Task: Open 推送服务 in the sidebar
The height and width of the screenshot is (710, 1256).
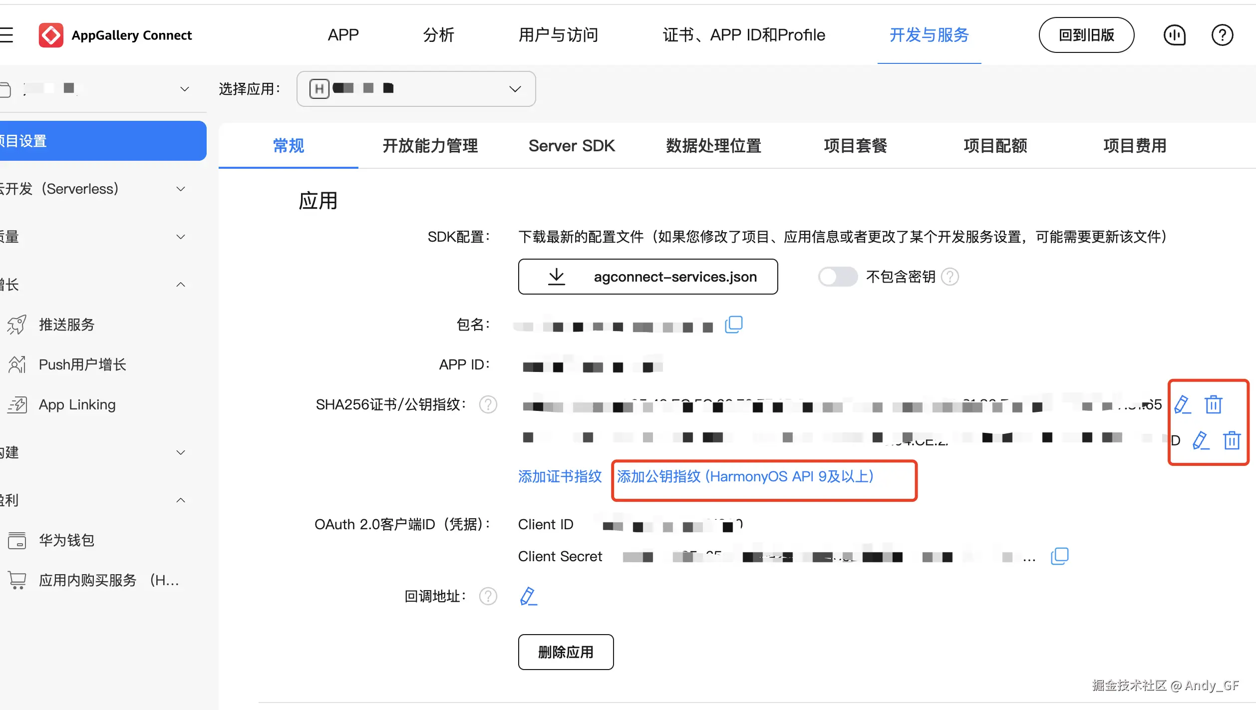Action: 67,325
